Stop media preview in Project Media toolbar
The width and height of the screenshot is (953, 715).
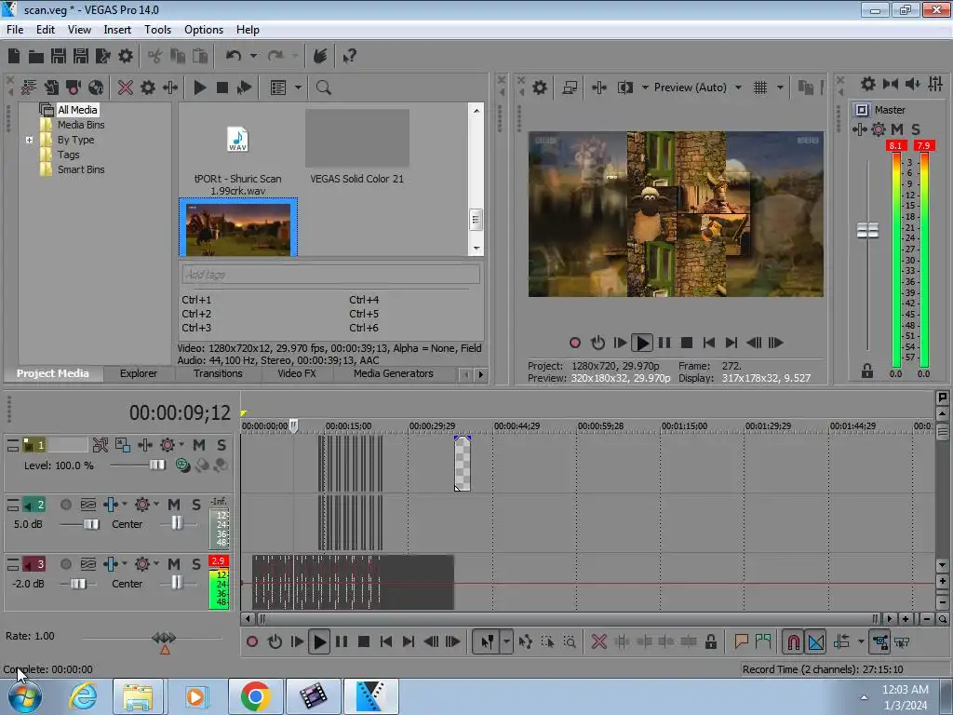pyautogui.click(x=221, y=88)
